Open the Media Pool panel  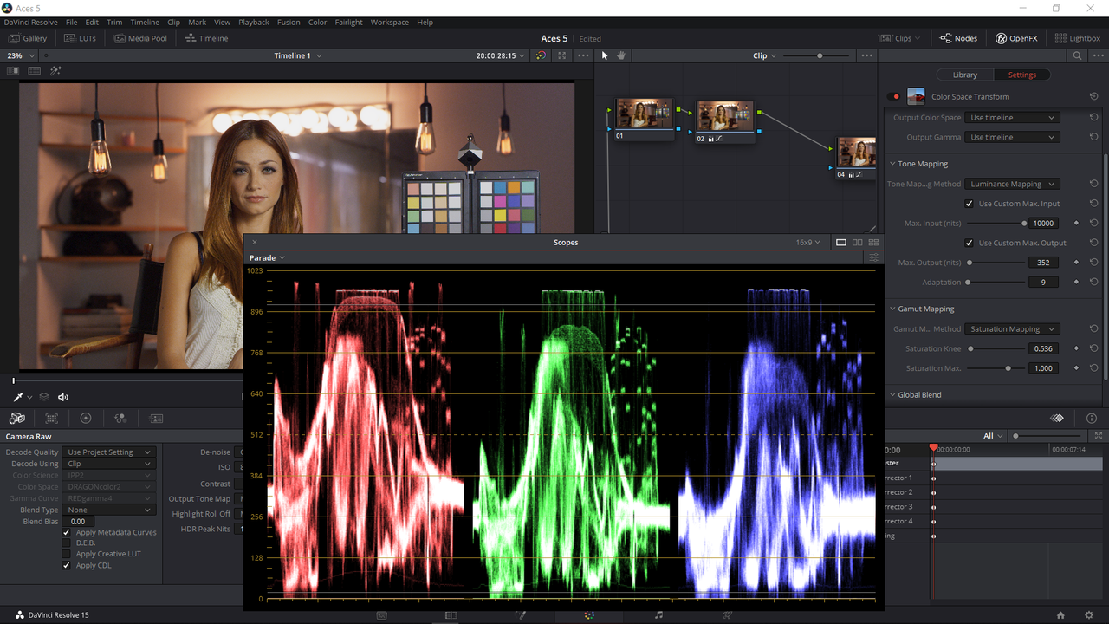pos(139,38)
